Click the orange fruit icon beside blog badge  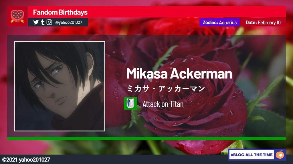click(280, 155)
